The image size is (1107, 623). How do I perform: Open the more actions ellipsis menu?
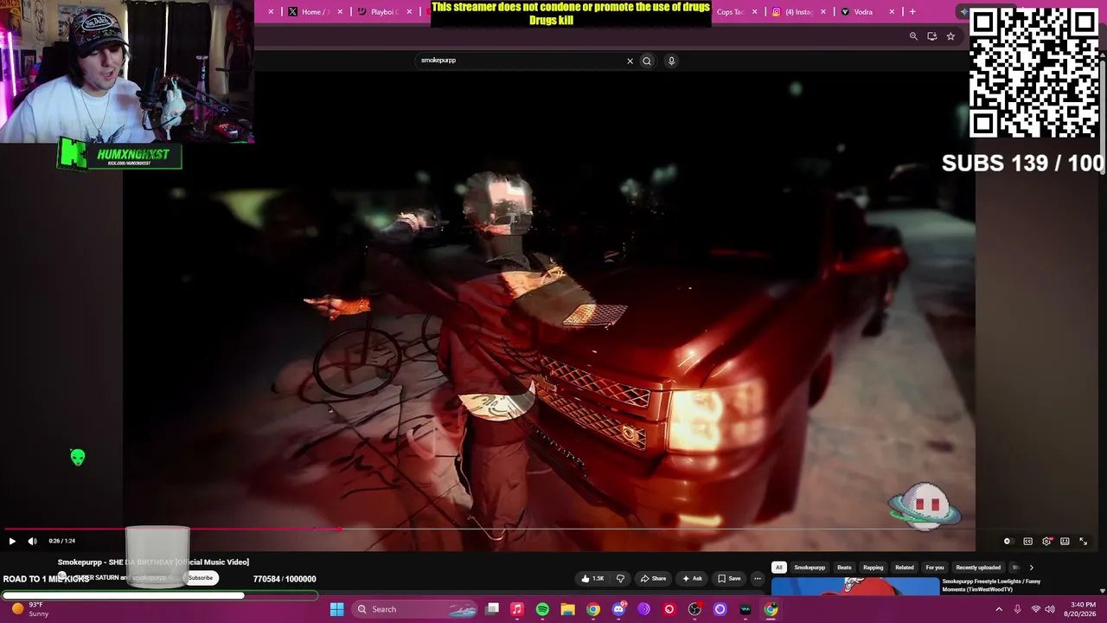point(758,579)
